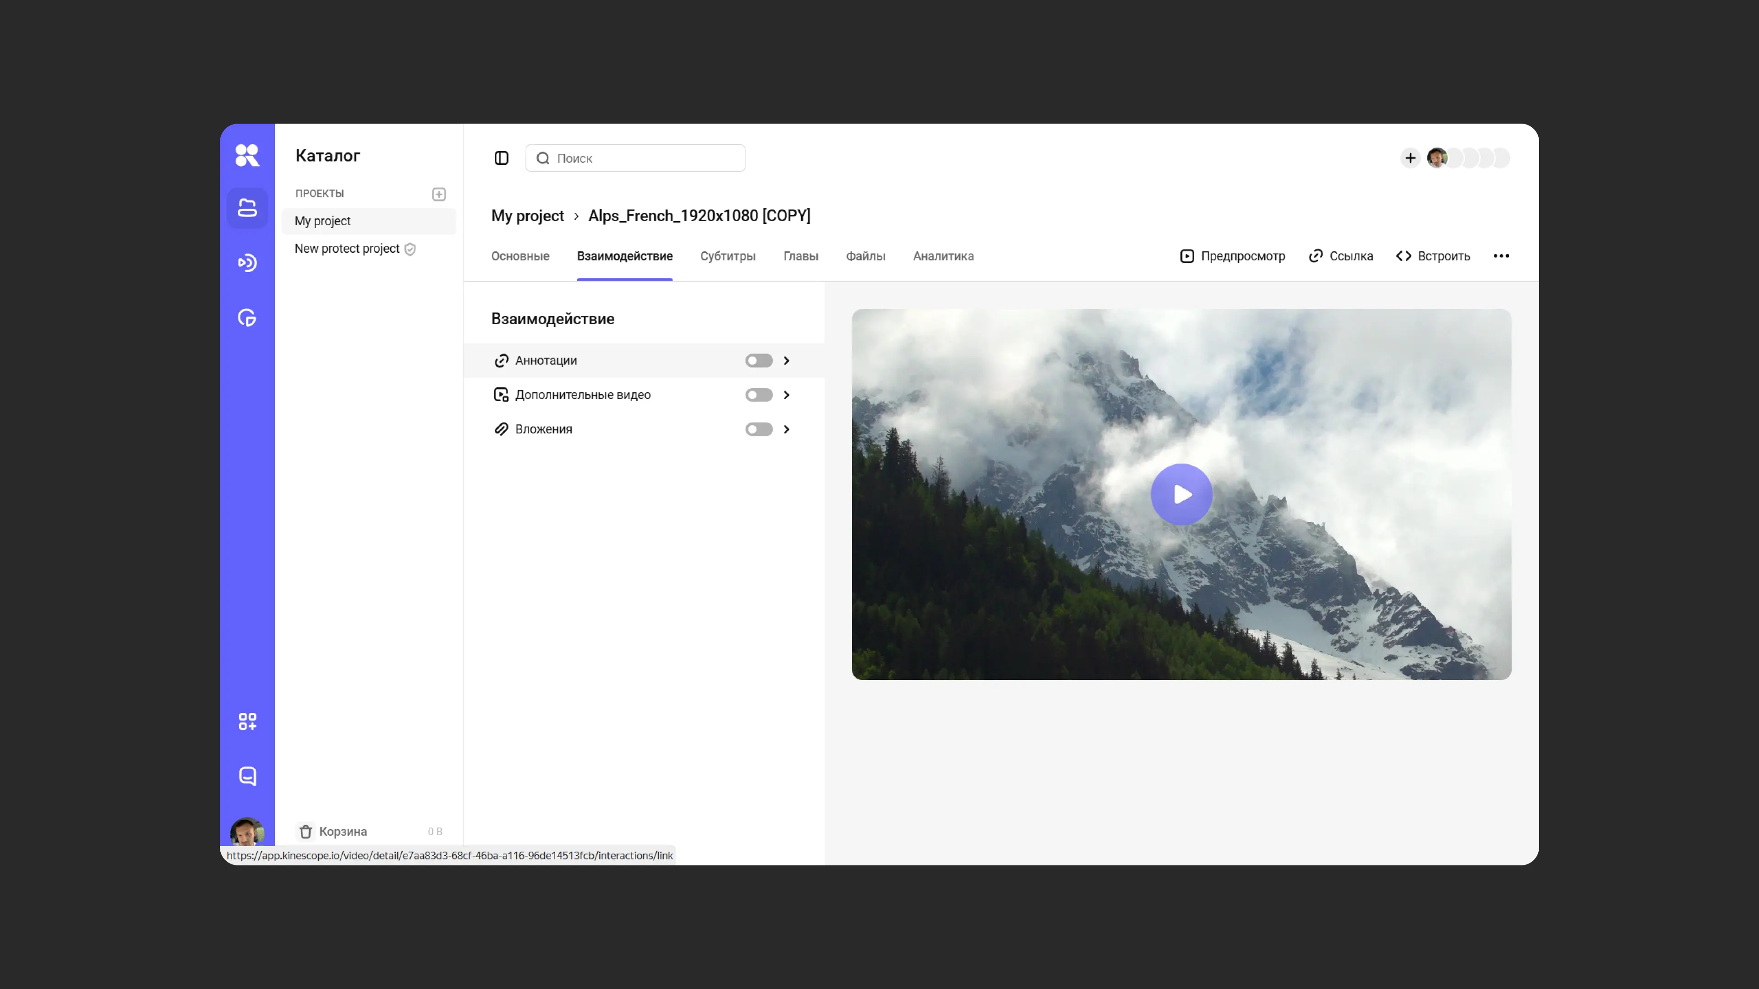1759x989 pixels.
Task: Open the support chat sidebar icon
Action: [246, 776]
